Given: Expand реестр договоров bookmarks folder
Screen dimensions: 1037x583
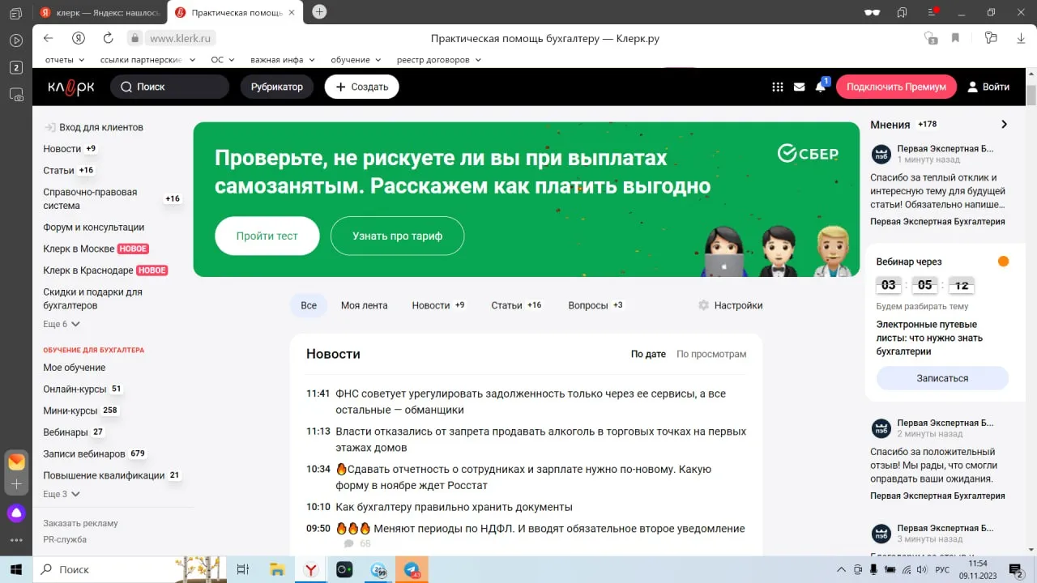Looking at the screenshot, I should coord(438,60).
